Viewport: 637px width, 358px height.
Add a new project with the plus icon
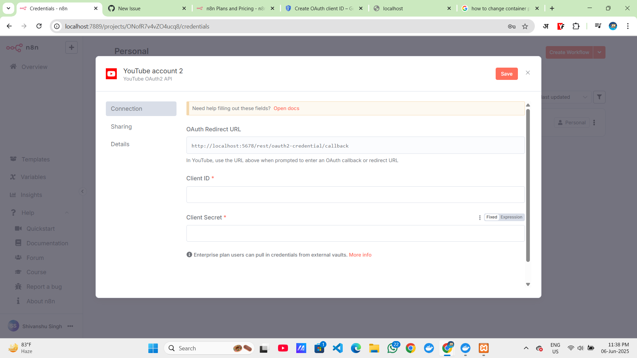pyautogui.click(x=71, y=47)
